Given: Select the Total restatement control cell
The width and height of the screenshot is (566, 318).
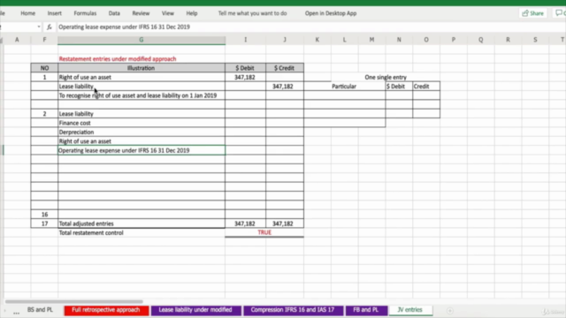Looking at the screenshot, I should [x=141, y=233].
